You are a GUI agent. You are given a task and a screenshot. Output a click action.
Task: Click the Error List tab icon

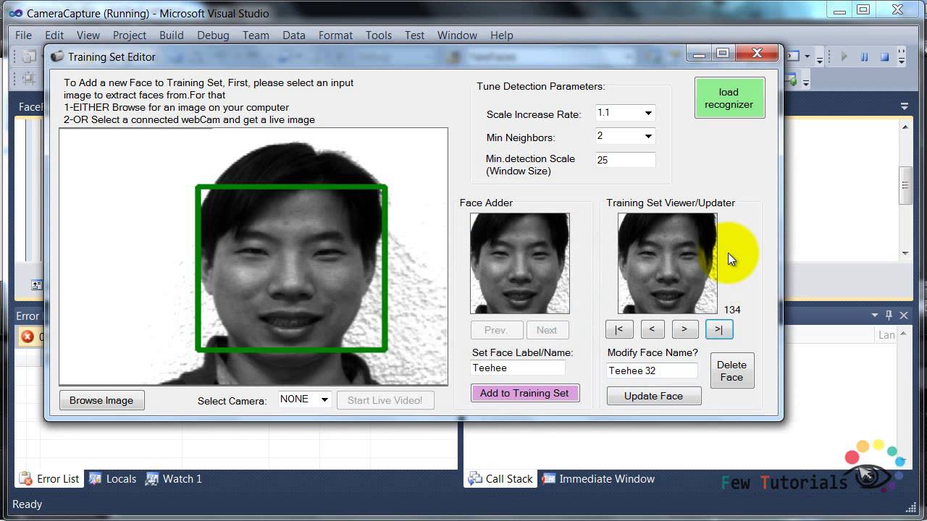(26, 478)
